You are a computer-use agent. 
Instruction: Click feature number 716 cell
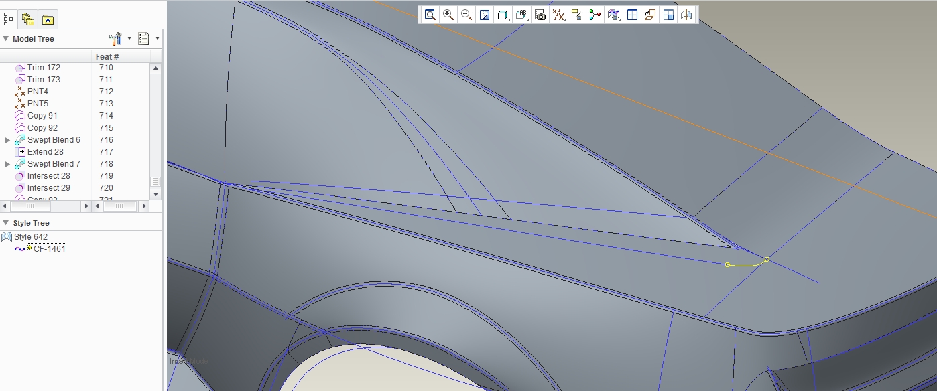(x=106, y=140)
